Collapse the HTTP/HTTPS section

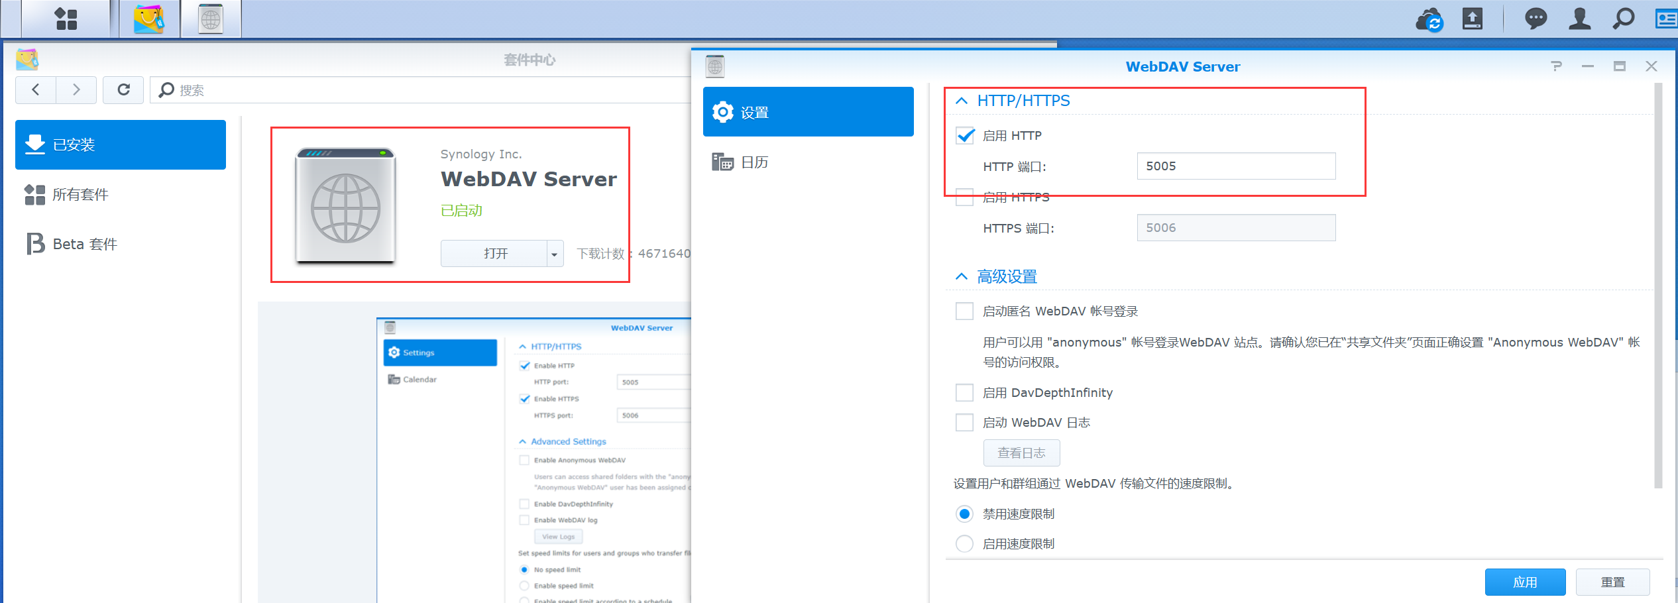pyautogui.click(x=962, y=101)
